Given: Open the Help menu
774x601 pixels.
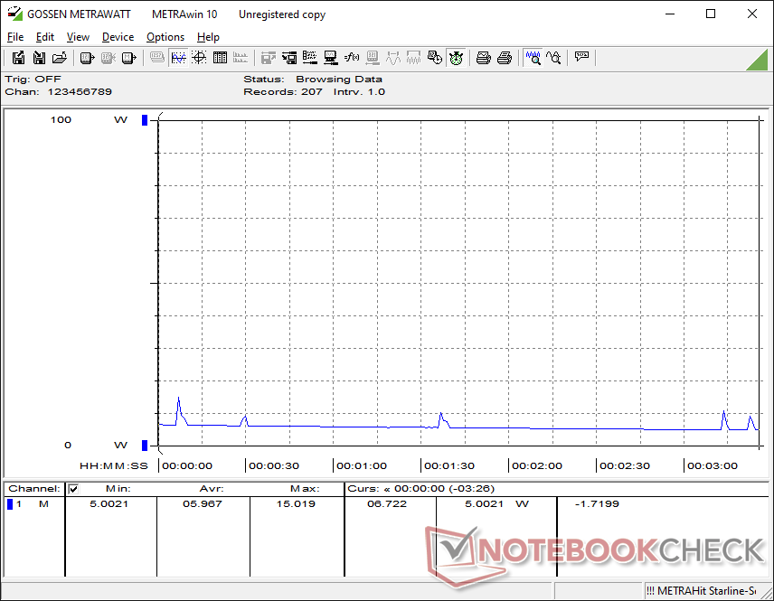Looking at the screenshot, I should coord(208,37).
